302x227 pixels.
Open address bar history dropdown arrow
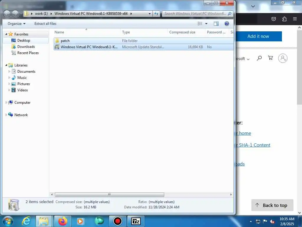(x=150, y=14)
